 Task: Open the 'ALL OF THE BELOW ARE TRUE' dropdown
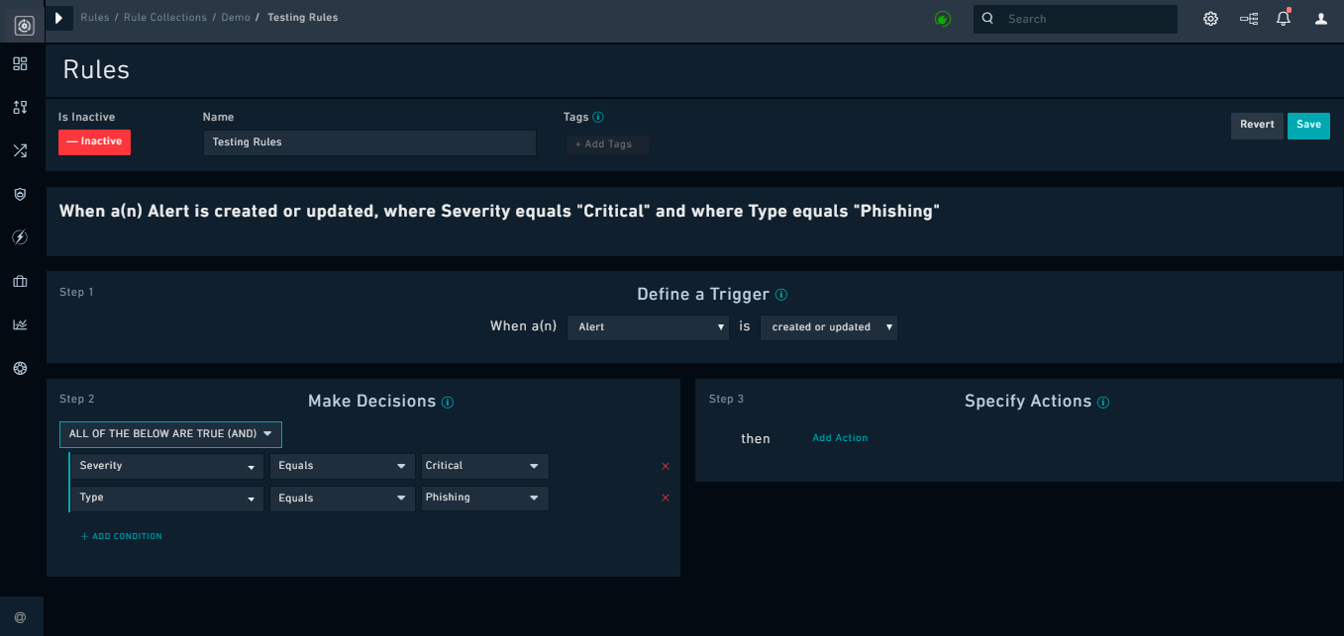pyautogui.click(x=169, y=434)
